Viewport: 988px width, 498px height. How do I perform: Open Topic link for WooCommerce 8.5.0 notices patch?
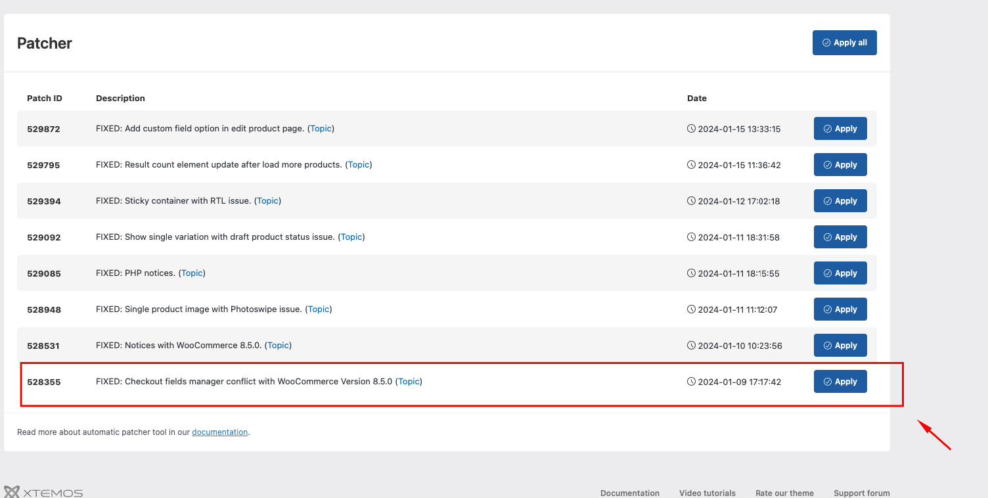coord(278,346)
